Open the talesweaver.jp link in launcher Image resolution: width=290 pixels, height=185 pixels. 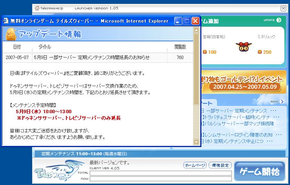pyautogui.click(x=52, y=8)
